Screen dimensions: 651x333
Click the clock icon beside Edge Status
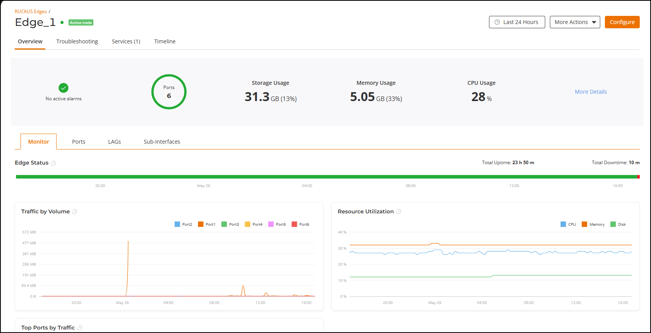[53, 163]
